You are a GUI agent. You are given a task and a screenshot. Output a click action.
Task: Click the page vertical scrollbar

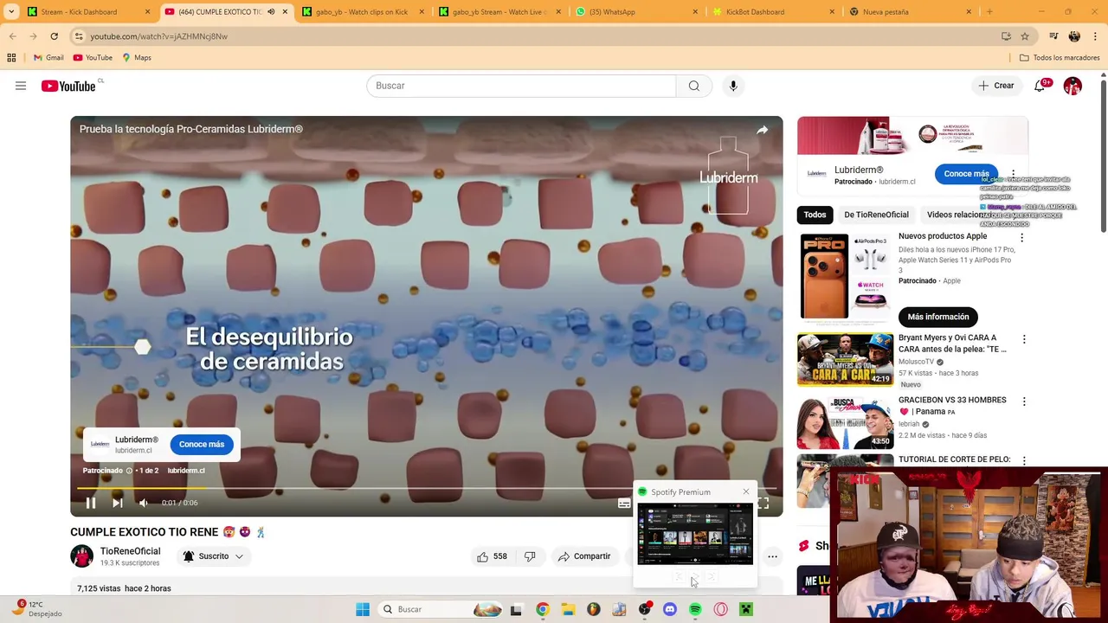click(1103, 156)
